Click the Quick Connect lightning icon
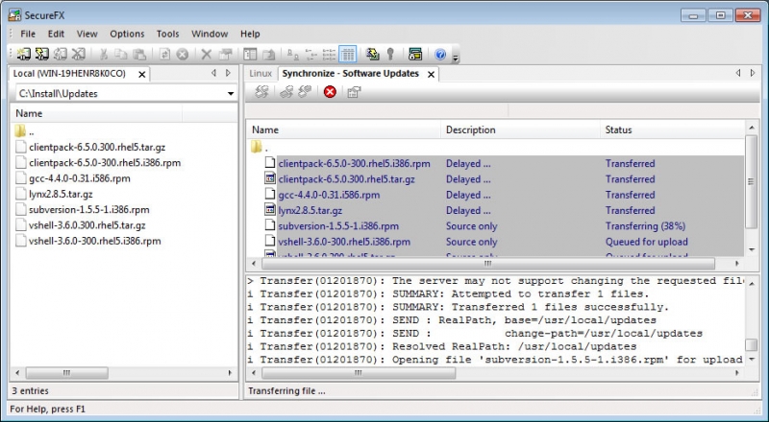Image resolution: width=769 pixels, height=422 pixels. pos(41,54)
